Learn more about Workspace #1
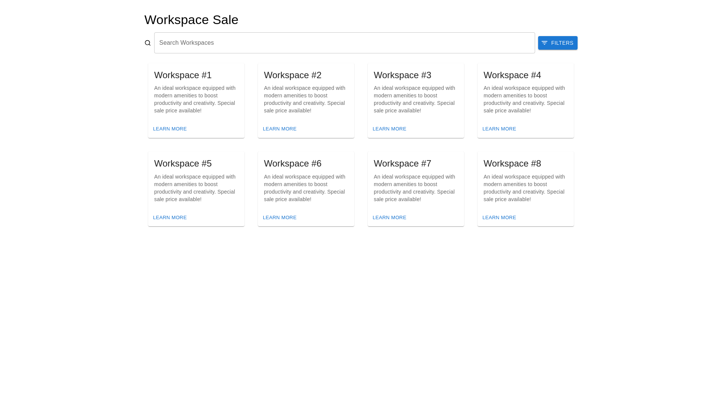The height and width of the screenshot is (406, 722). pos(170,129)
